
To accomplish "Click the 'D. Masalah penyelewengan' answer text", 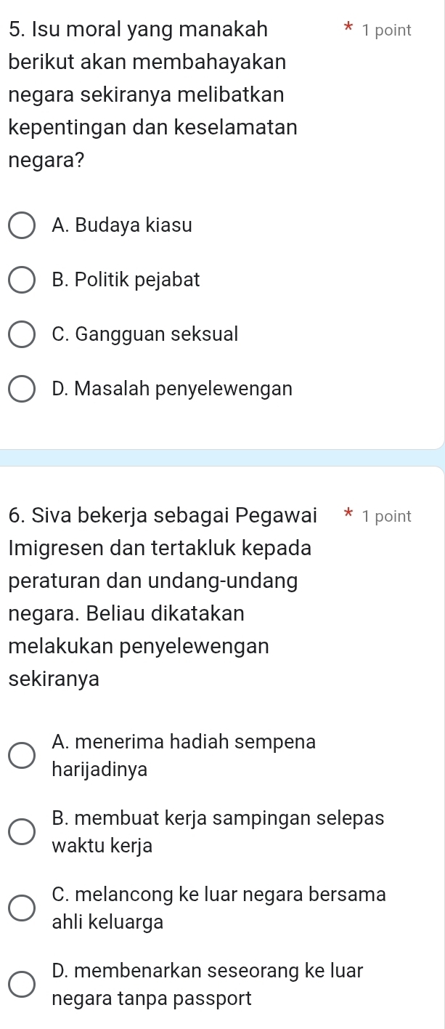I will tap(173, 390).
